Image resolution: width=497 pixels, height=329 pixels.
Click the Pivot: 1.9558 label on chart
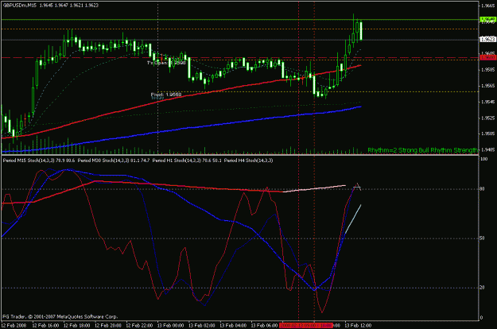coord(166,95)
